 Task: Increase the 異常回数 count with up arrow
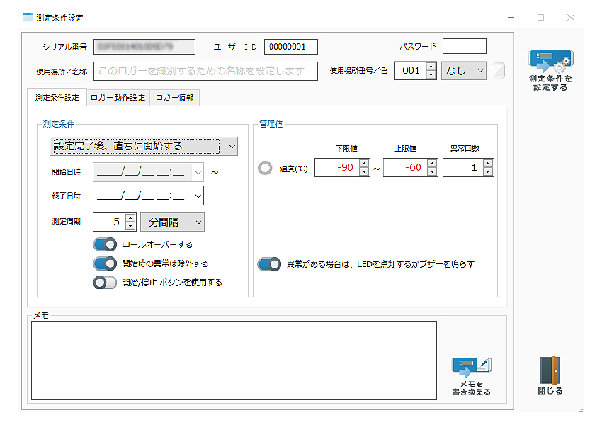[487, 164]
